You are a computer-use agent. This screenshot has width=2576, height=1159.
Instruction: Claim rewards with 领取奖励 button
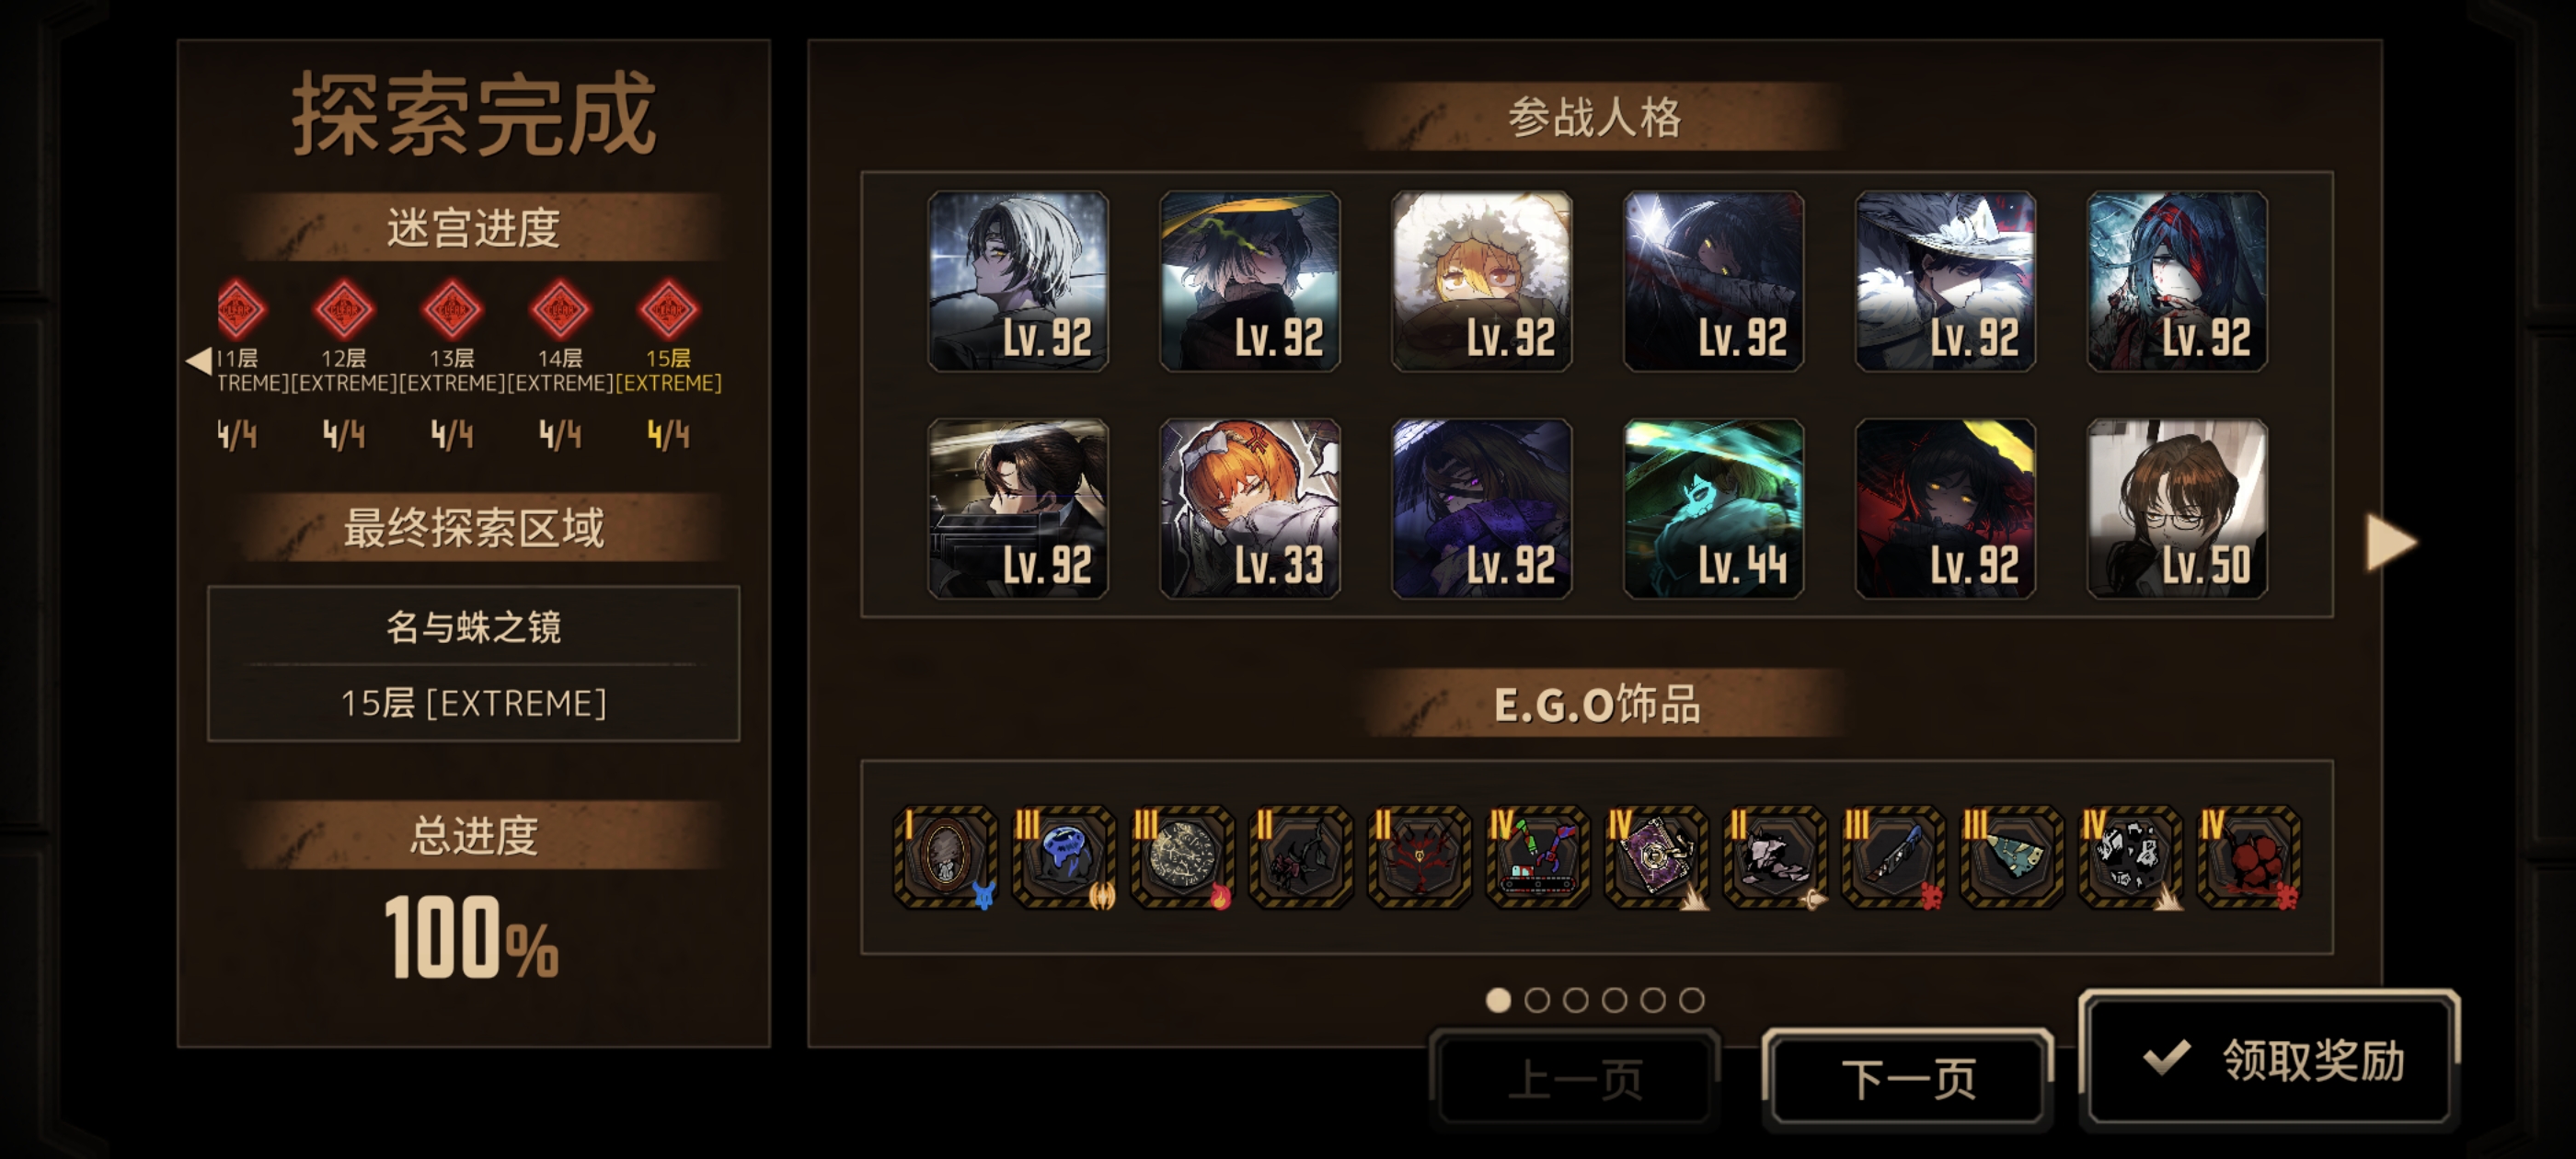tap(2269, 1060)
